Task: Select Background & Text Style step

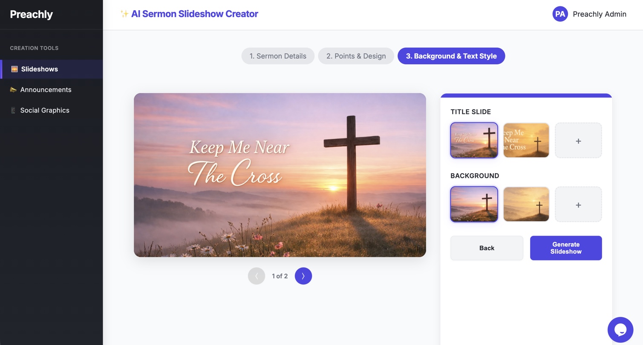Action: point(451,56)
